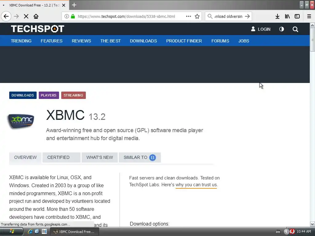This screenshot has width=315, height=236.
Task: Open the Firefox home page
Action: [x=36, y=16]
